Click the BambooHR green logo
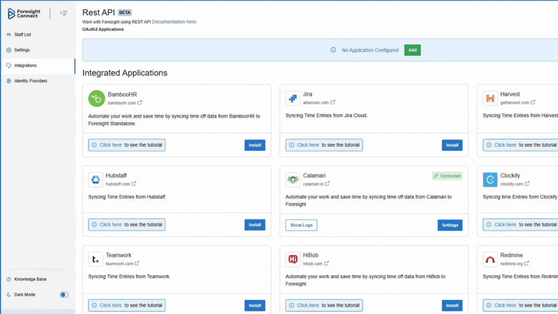558x314 pixels. point(96,99)
